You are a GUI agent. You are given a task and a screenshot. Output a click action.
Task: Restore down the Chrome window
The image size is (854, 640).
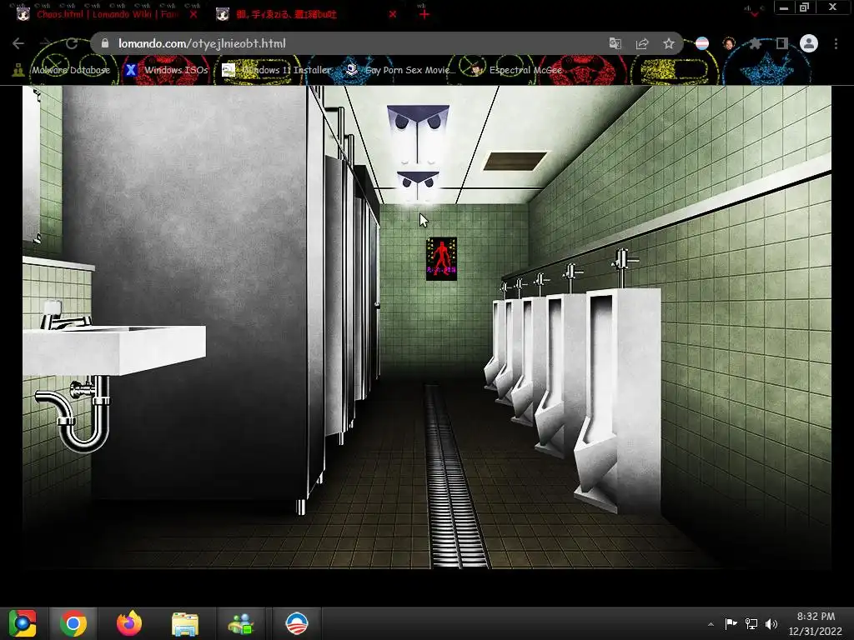click(x=805, y=7)
